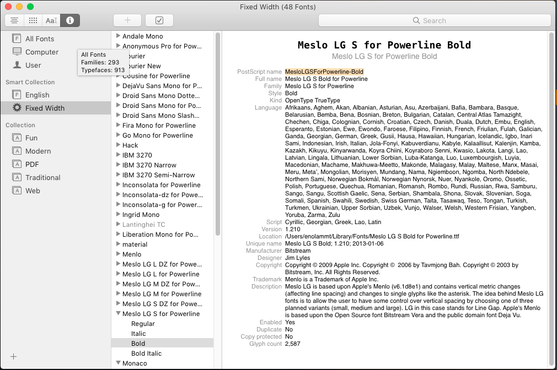Image resolution: width=557 pixels, height=370 pixels.
Task: Select the Bold Italic typeface
Action: tap(146, 353)
